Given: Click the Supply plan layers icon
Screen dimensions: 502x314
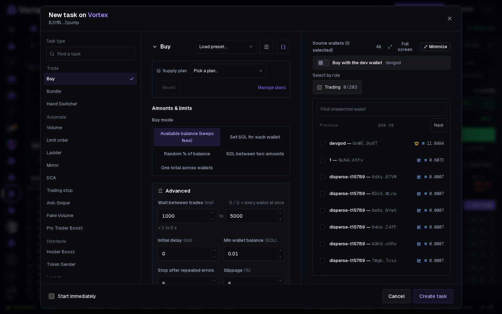Looking at the screenshot, I should tap(159, 71).
